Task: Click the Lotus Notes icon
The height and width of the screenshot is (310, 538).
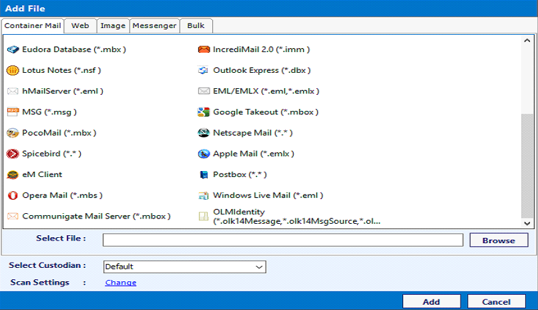Action: pyautogui.click(x=13, y=70)
